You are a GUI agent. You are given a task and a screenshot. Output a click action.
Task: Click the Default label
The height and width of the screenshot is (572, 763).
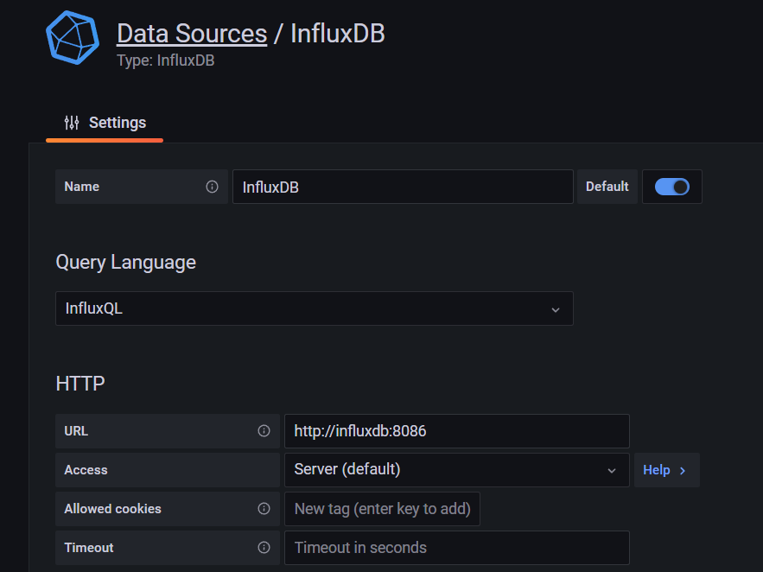607,187
